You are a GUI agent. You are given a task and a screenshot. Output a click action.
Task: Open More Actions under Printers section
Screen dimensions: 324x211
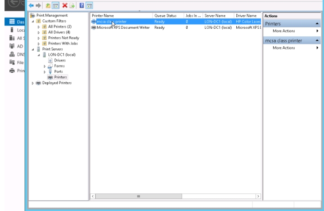click(x=283, y=31)
